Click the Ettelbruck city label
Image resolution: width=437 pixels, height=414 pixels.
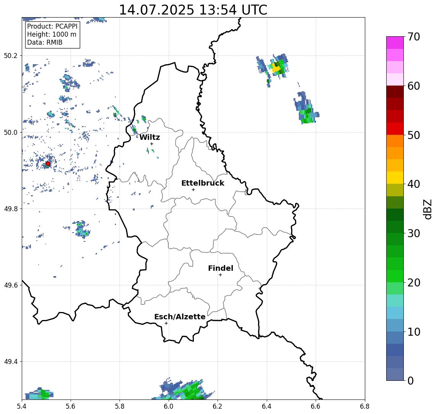click(203, 183)
